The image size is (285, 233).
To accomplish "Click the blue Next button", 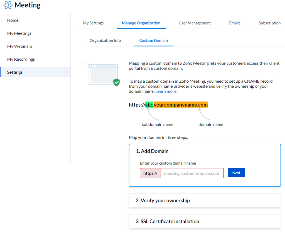I will [x=236, y=173].
